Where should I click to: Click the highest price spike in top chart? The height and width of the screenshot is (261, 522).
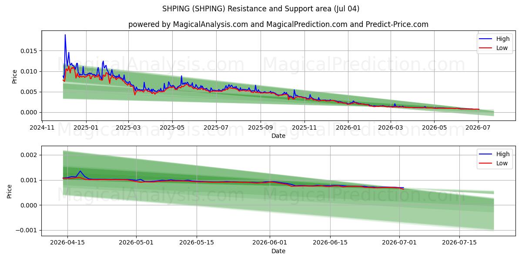(65, 35)
